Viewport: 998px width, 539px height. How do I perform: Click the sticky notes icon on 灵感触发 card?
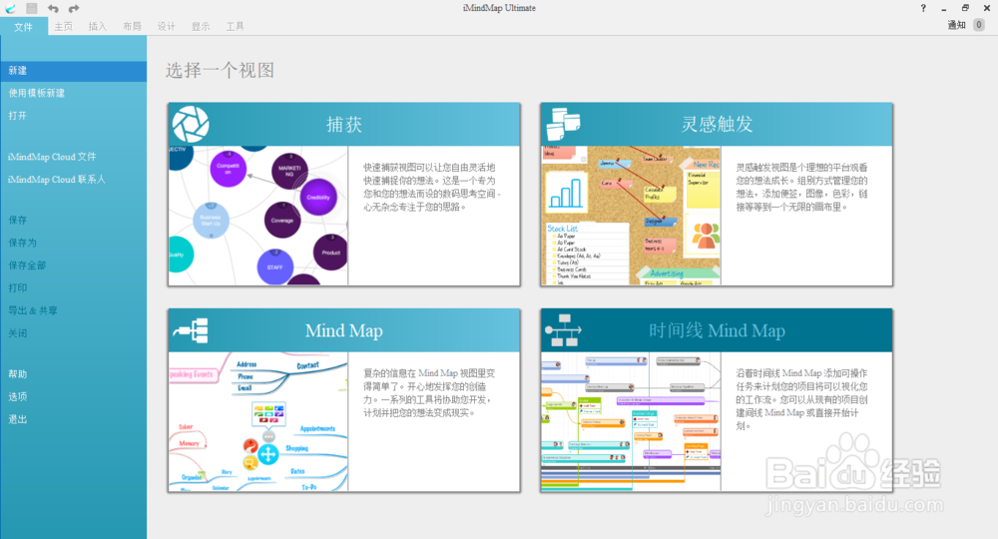click(x=563, y=124)
